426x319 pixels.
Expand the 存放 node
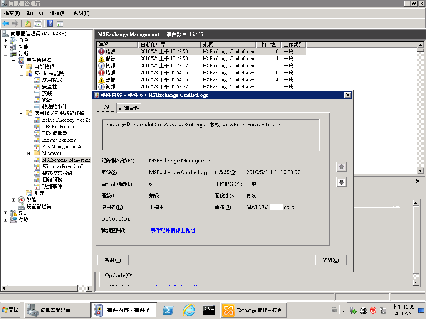(x=5, y=220)
